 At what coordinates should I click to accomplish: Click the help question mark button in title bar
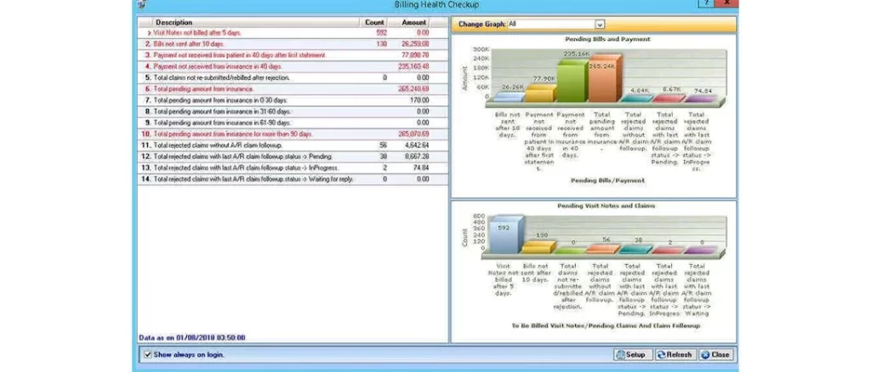click(x=705, y=3)
